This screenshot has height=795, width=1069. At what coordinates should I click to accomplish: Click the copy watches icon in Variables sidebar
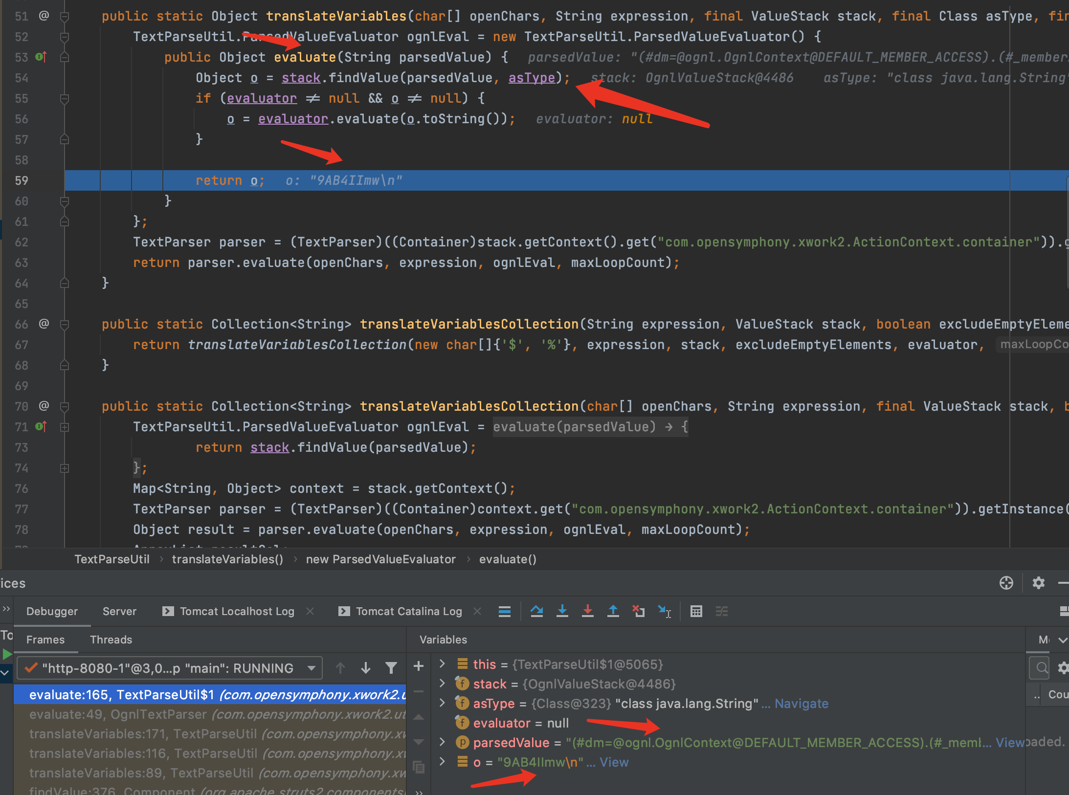(x=419, y=767)
